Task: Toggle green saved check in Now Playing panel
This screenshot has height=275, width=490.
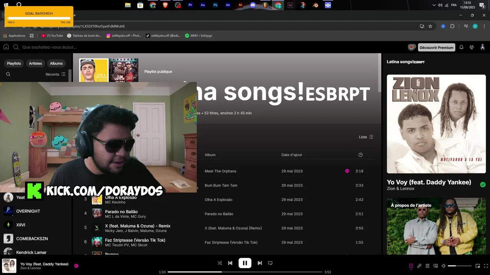Action: pyautogui.click(x=483, y=184)
